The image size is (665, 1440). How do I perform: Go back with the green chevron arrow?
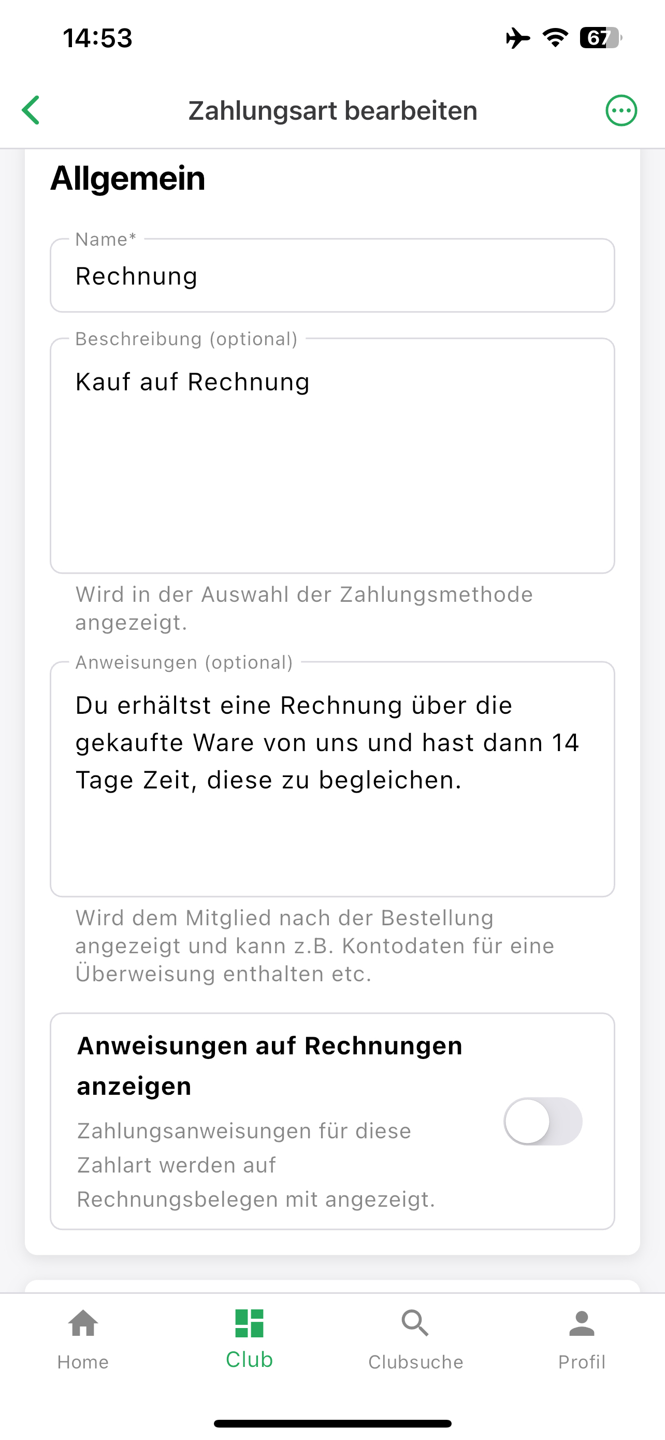click(31, 110)
